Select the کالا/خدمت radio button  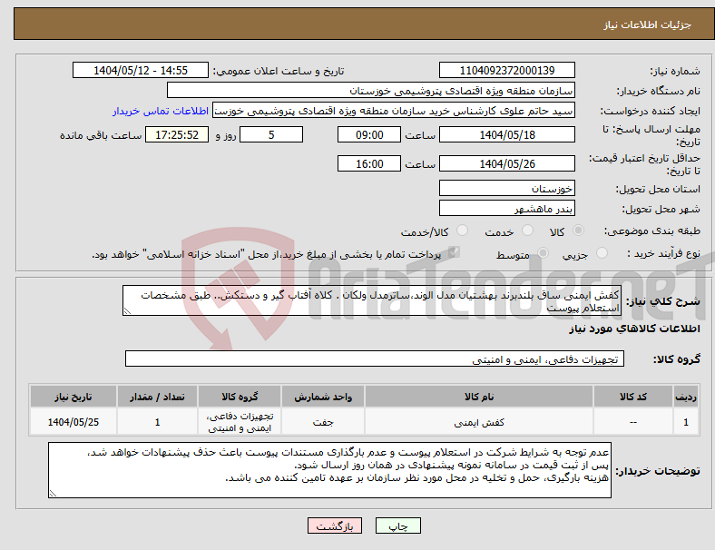pyautogui.click(x=463, y=231)
